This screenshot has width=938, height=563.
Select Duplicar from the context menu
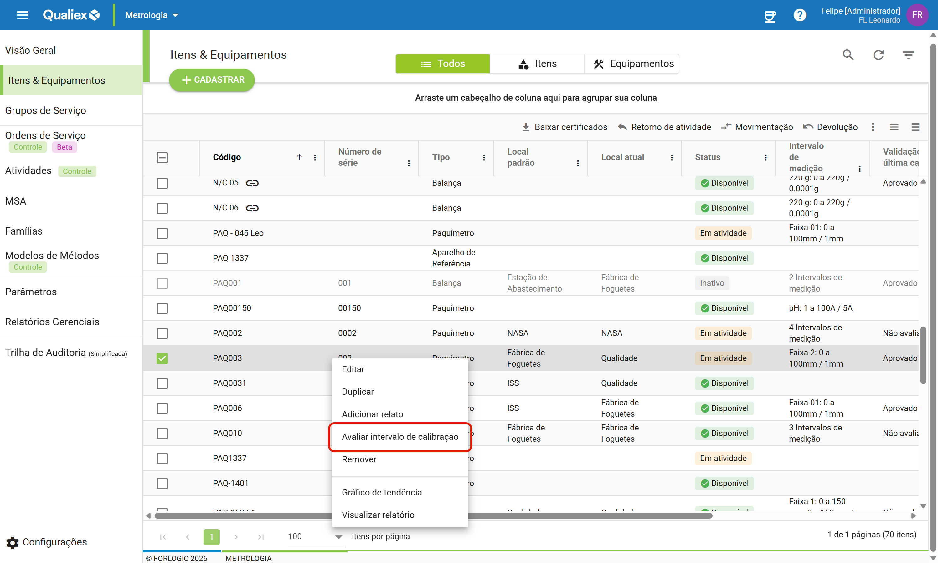click(x=400, y=392)
